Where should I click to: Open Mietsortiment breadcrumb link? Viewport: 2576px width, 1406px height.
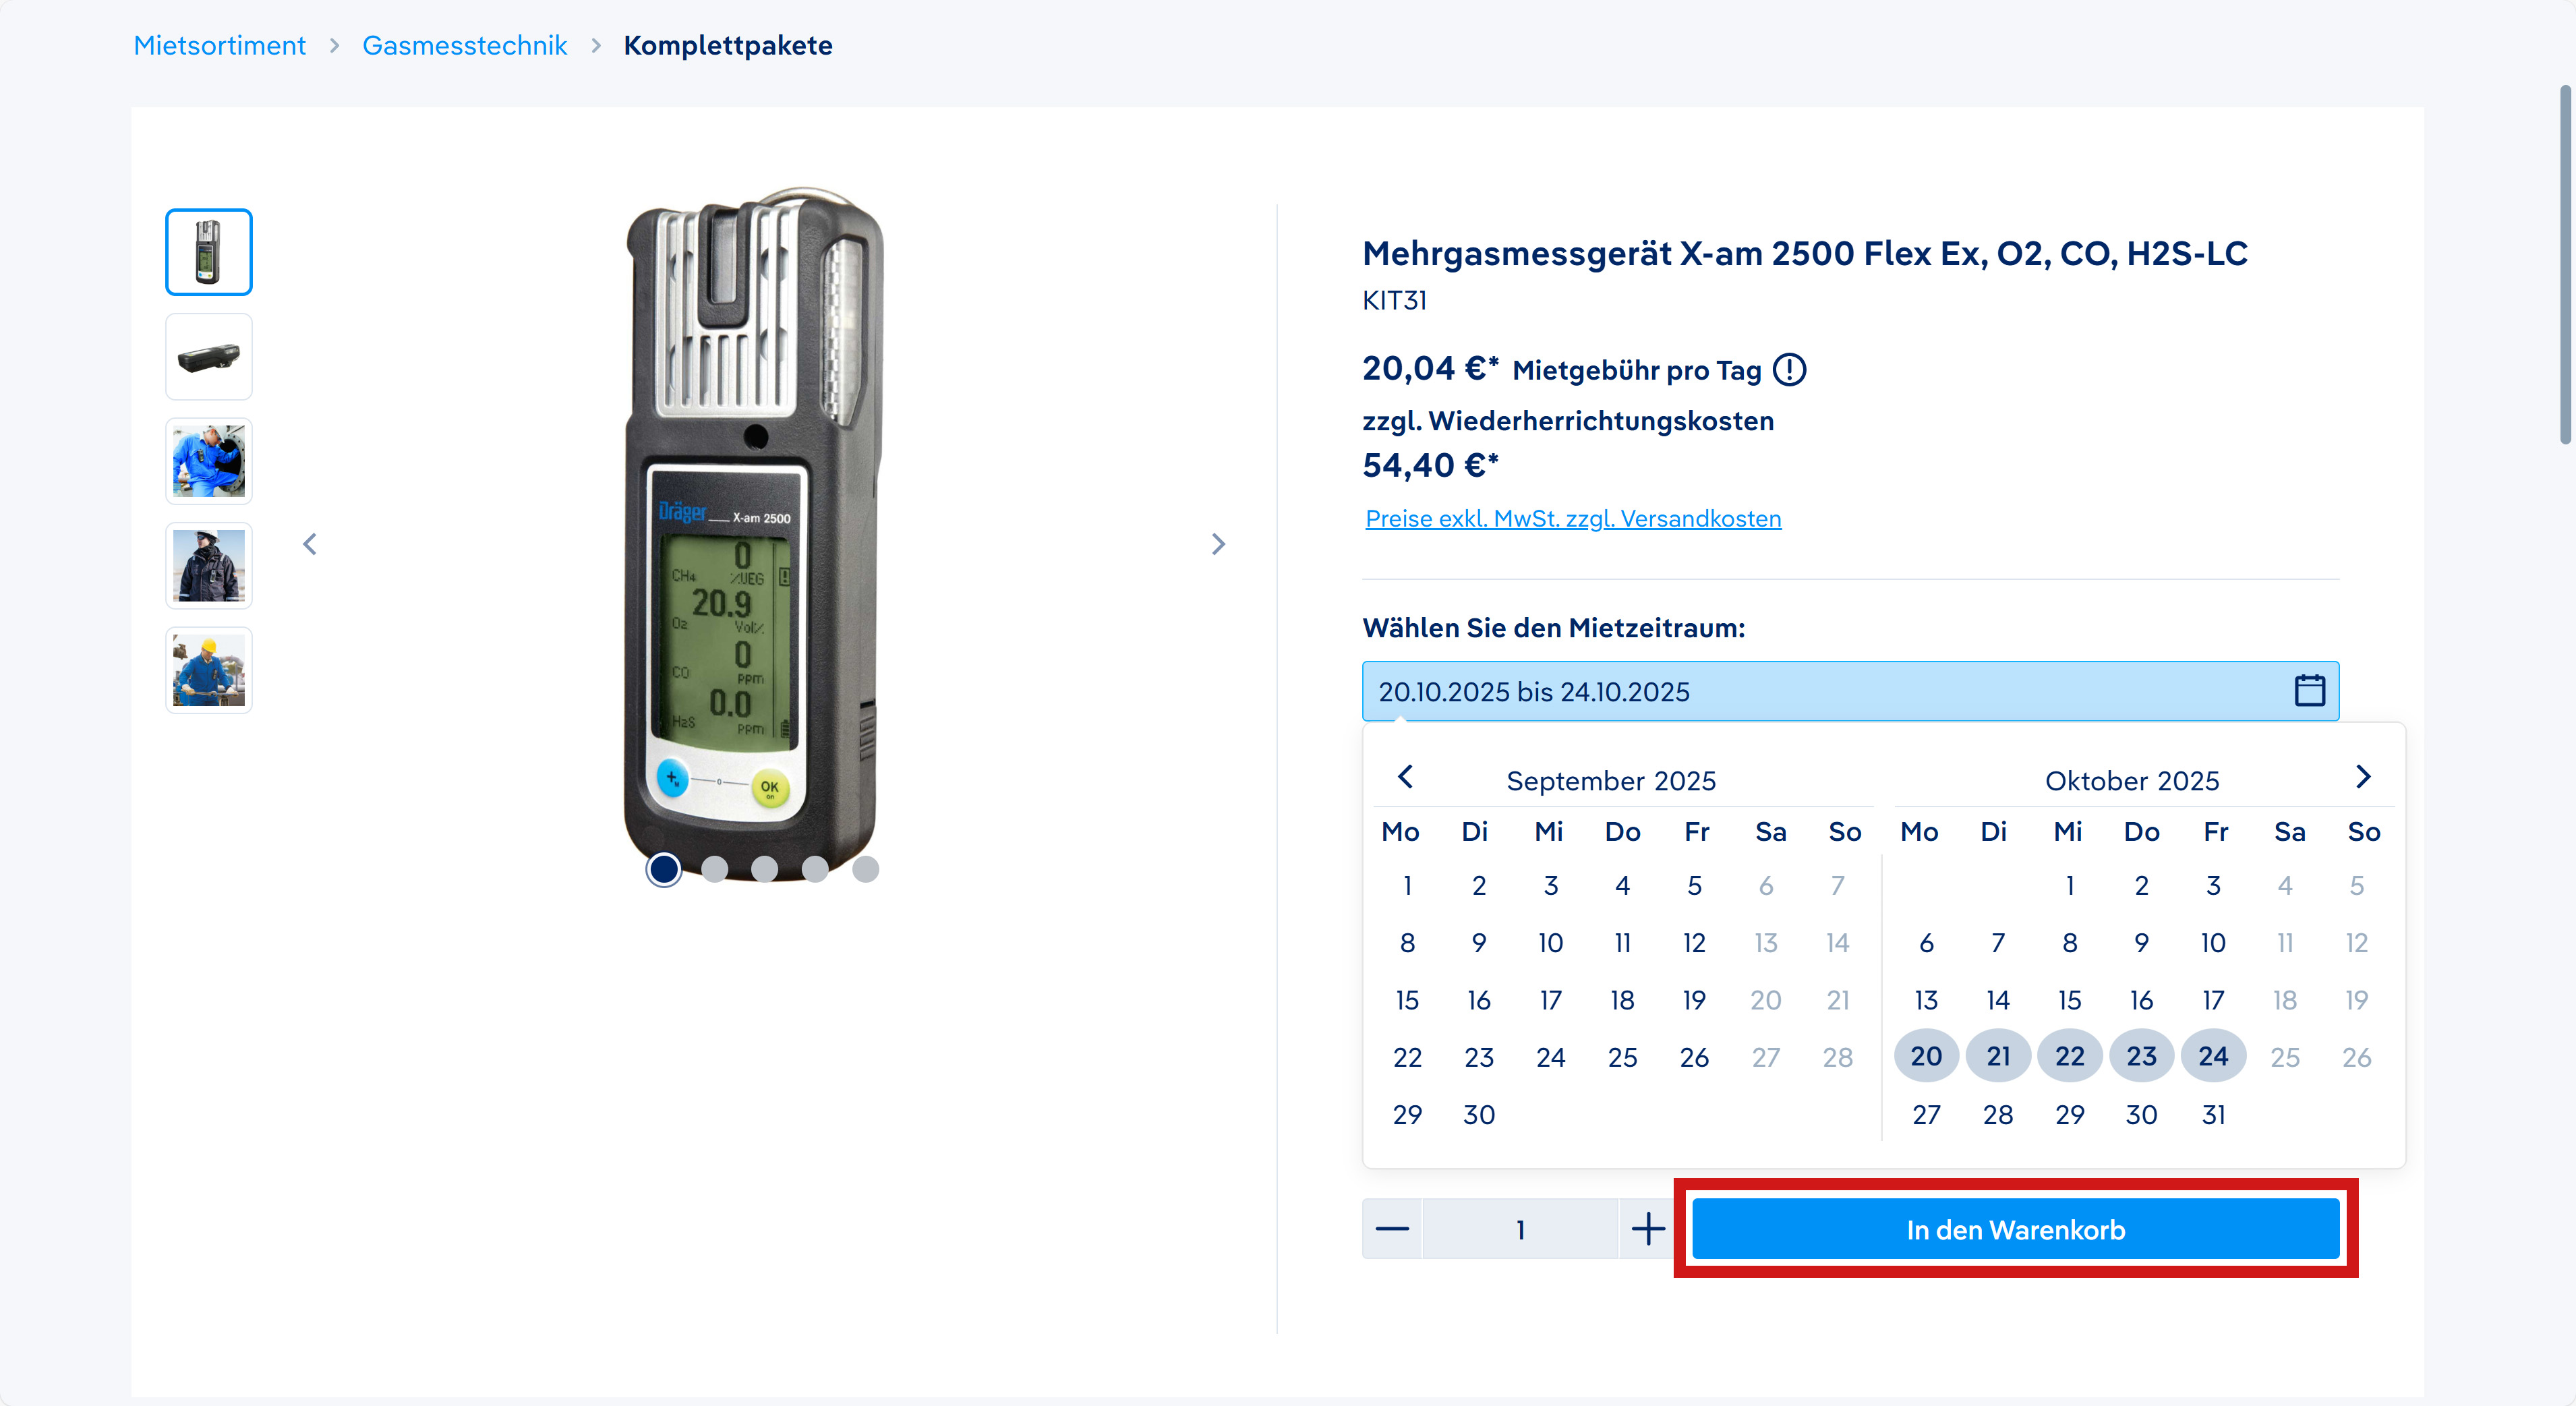[220, 45]
